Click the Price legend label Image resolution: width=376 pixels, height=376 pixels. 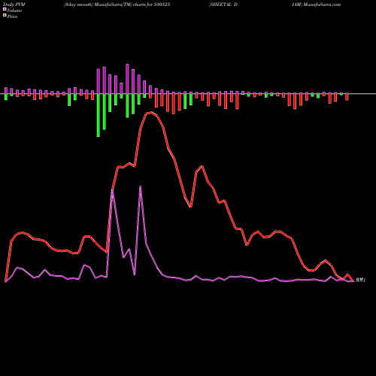point(12,17)
